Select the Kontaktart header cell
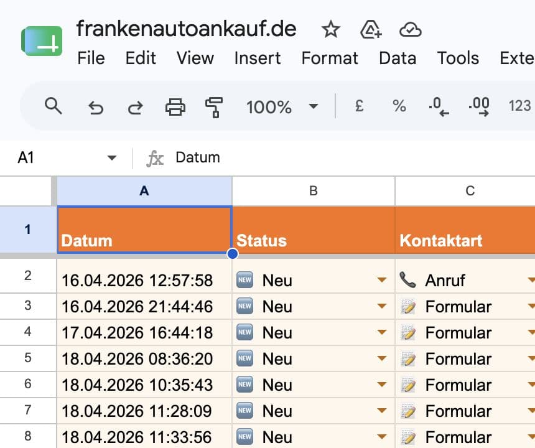535x448 pixels. [465, 230]
